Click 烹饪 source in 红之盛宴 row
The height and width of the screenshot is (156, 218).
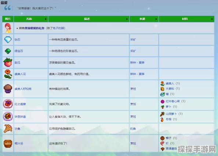pos(133,104)
